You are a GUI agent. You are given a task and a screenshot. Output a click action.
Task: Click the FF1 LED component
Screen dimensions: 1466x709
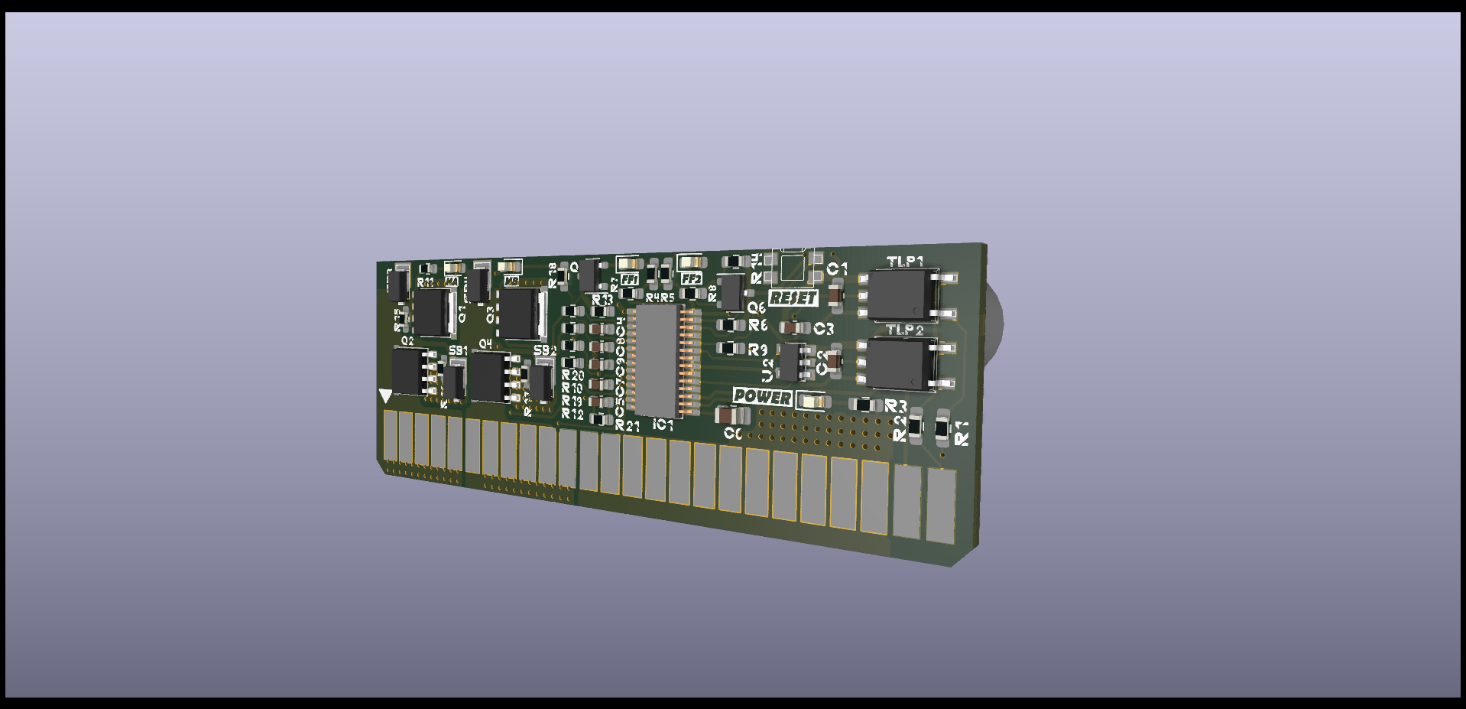[x=628, y=265]
